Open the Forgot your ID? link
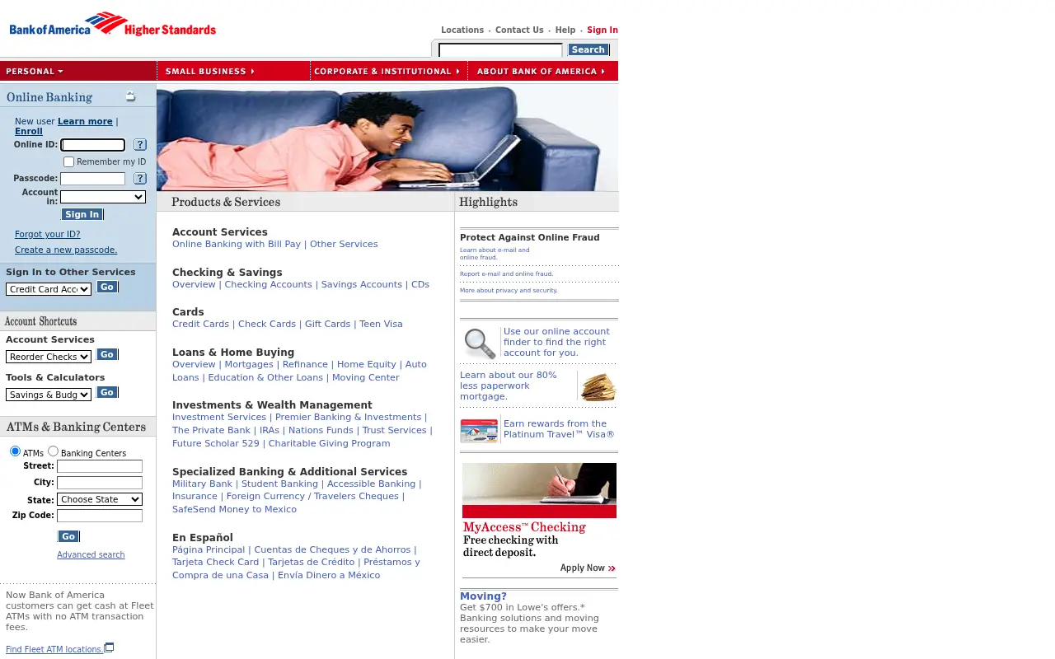 (48, 235)
